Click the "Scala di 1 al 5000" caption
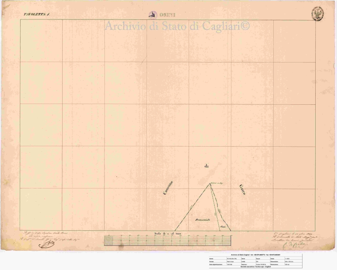 (168, 233)
